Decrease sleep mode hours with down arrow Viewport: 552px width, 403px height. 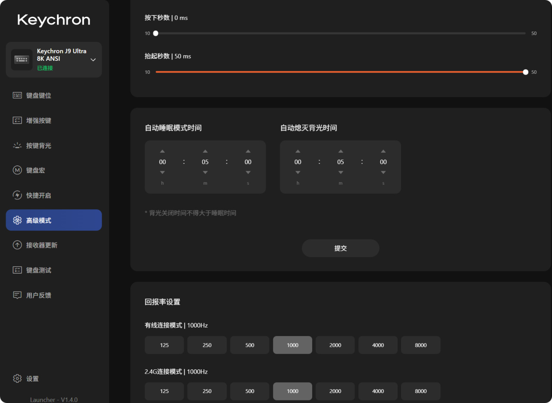pyautogui.click(x=163, y=173)
